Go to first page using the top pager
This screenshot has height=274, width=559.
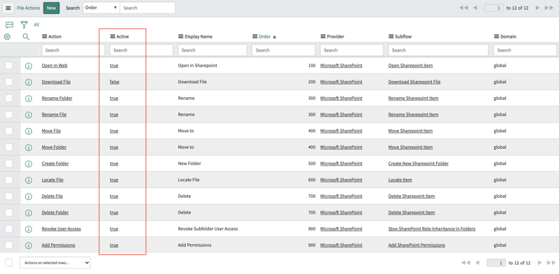(x=463, y=8)
